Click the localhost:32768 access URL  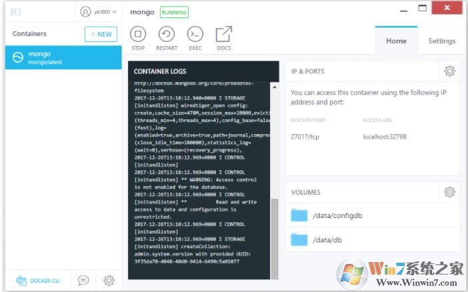[x=385, y=137]
